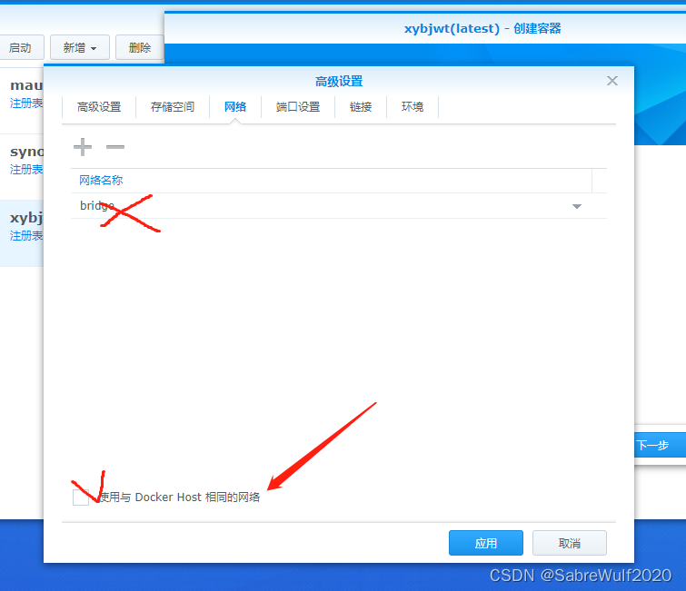Click the 启动 button in the background window
Image resolution: width=686 pixels, height=591 pixels.
(x=20, y=47)
